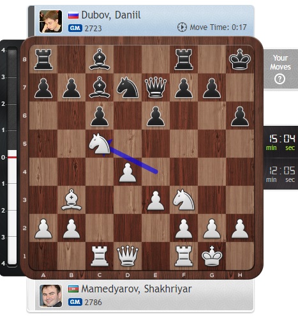Viewport: 298px width, 316px height.
Task: Select the black knight on d7
Action: (x=128, y=87)
